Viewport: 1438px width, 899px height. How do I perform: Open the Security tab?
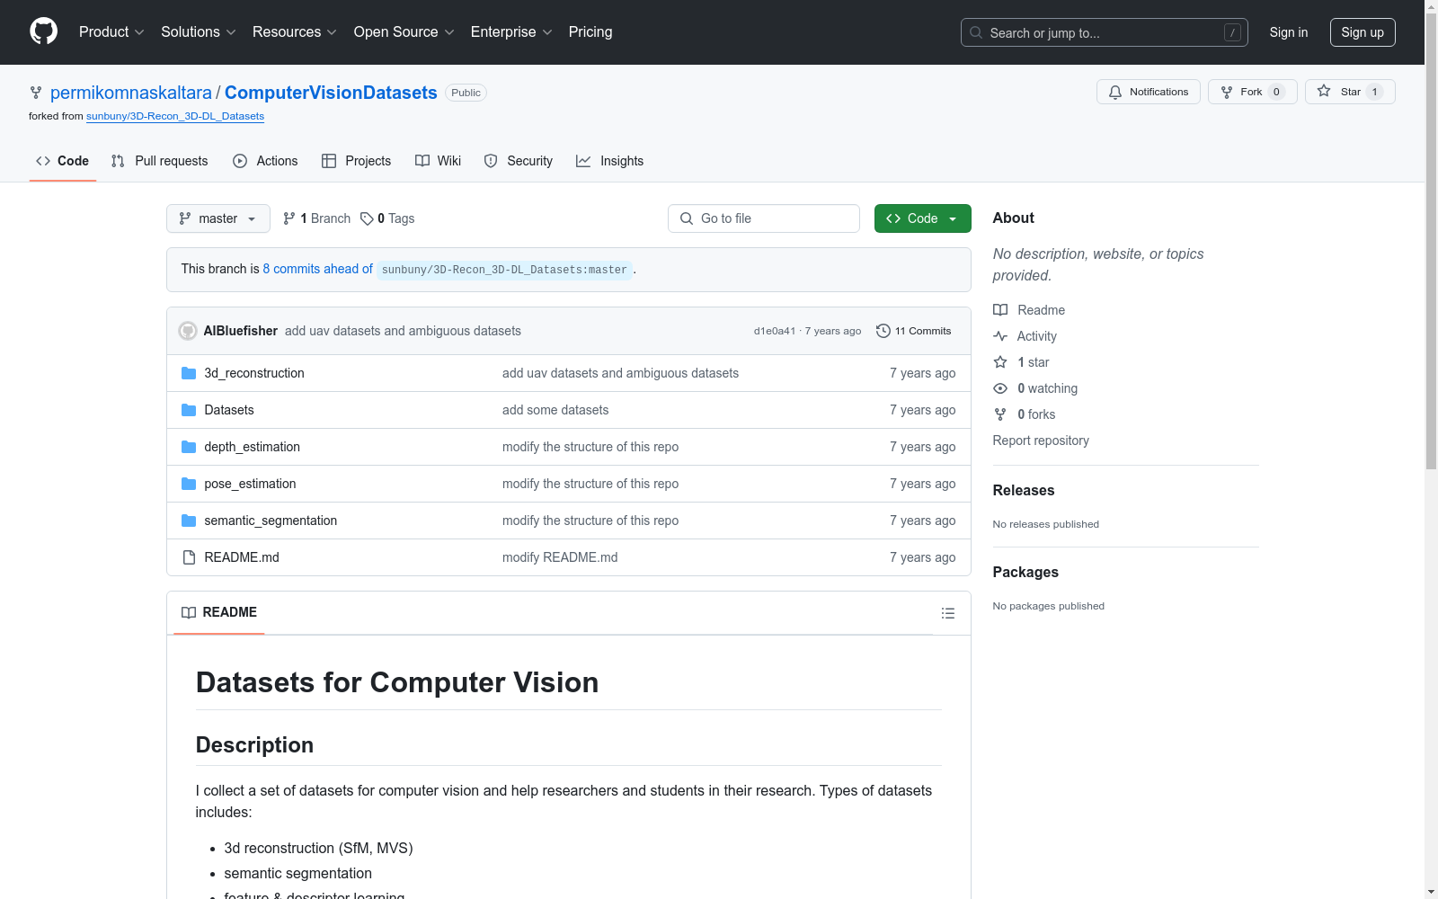(519, 161)
